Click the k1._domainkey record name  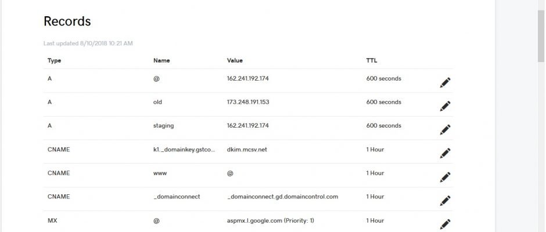185,150
